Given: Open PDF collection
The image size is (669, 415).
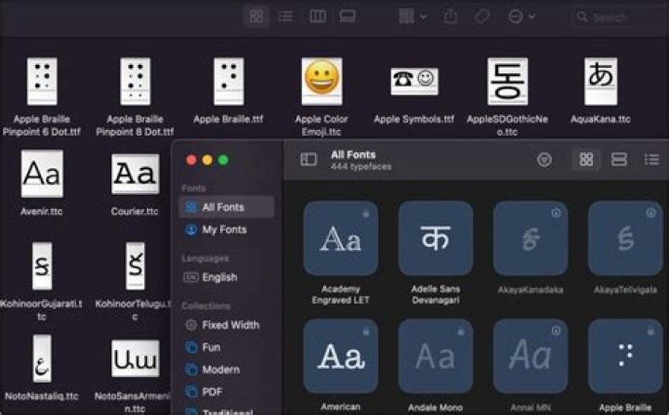Looking at the screenshot, I should click(227, 392).
